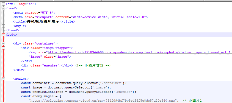The width and height of the screenshot is (232, 103).
Task: Click the 小图片容器 HTML comment
Action: [93, 65]
